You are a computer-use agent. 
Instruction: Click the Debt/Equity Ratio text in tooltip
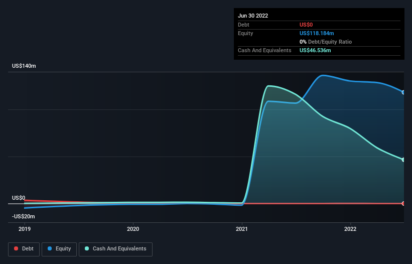330,42
